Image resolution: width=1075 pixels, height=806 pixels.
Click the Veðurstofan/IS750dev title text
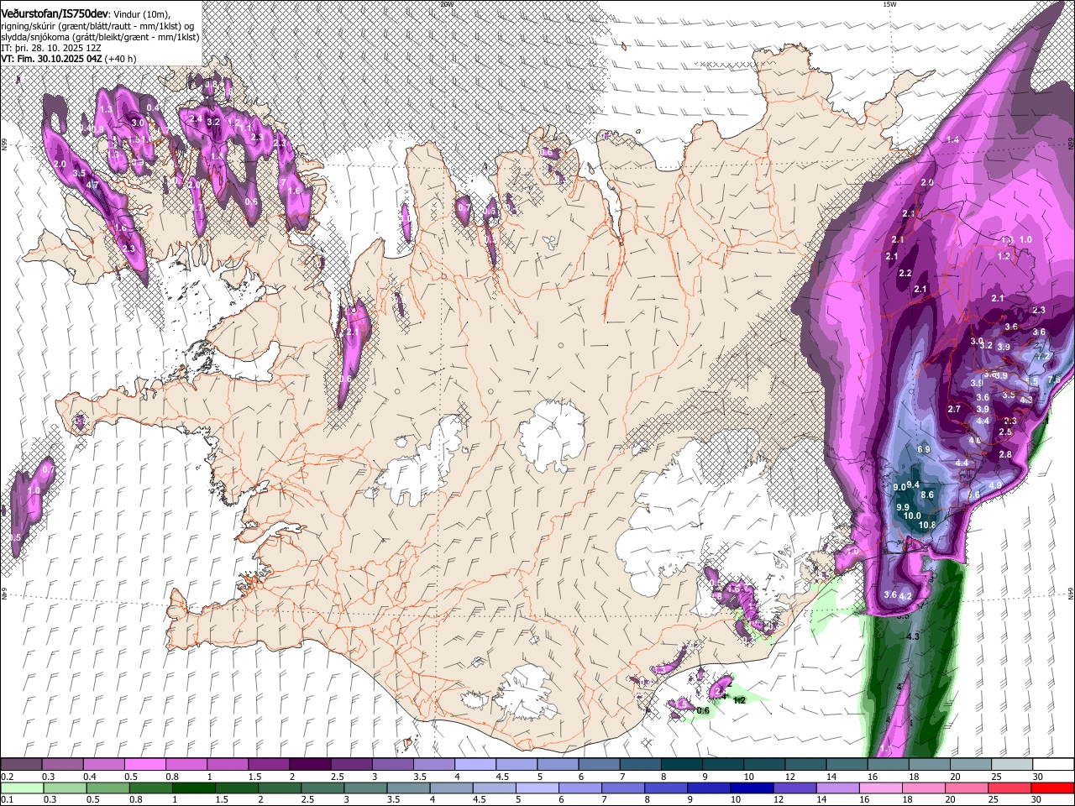coord(55,13)
